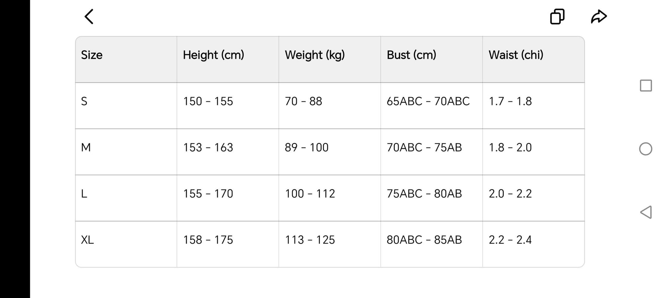The height and width of the screenshot is (298, 662).
Task: Tap the Android back triangle button
Action: [x=646, y=212]
